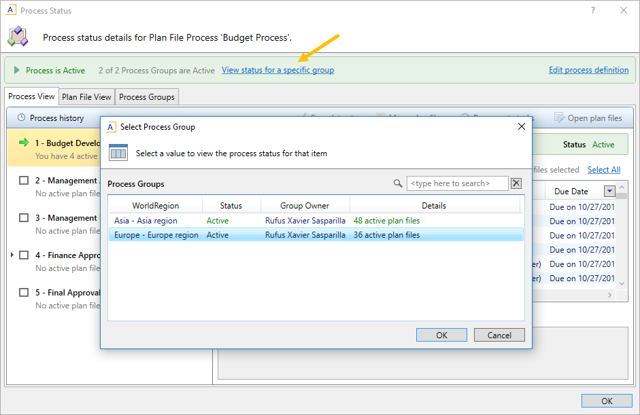Check the 4 - Finance Approval checkbox
640x415 pixels.
click(x=24, y=255)
